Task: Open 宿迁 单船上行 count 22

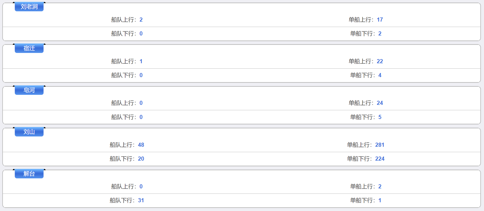Action: coord(380,61)
